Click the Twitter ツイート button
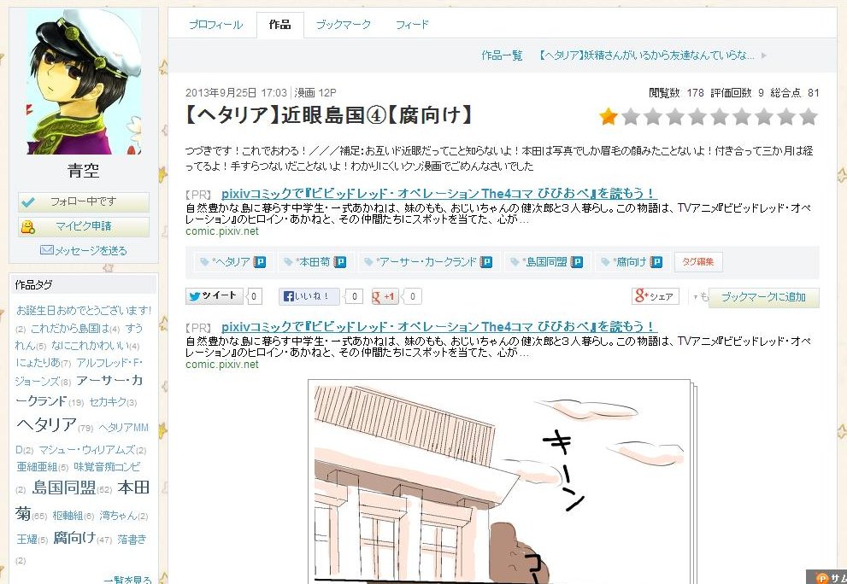847x584 pixels. (215, 296)
